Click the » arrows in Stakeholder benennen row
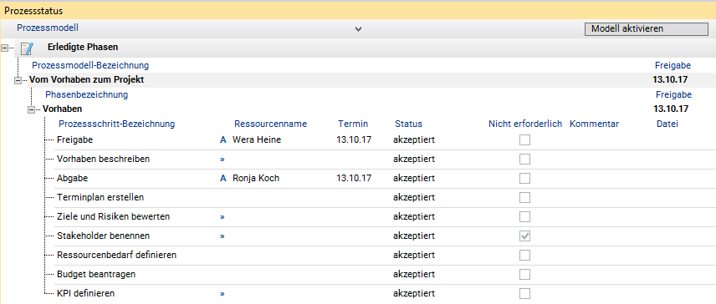The width and height of the screenshot is (716, 304). click(222, 236)
